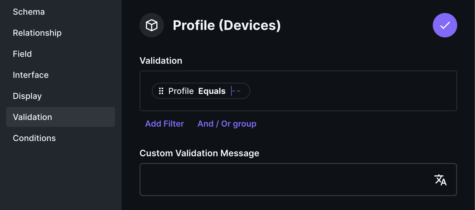Click Add Filter to create a rule
Image resolution: width=475 pixels, height=210 pixels.
(164, 124)
